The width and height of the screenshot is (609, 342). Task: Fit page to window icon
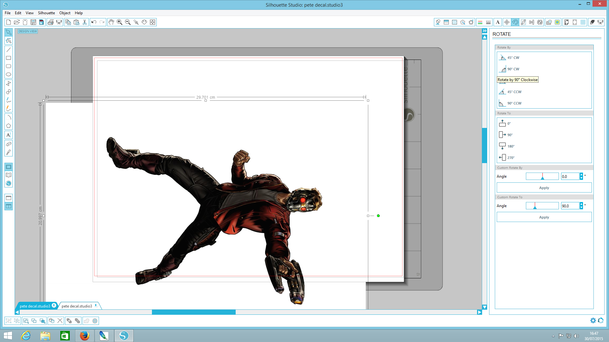[153, 22]
